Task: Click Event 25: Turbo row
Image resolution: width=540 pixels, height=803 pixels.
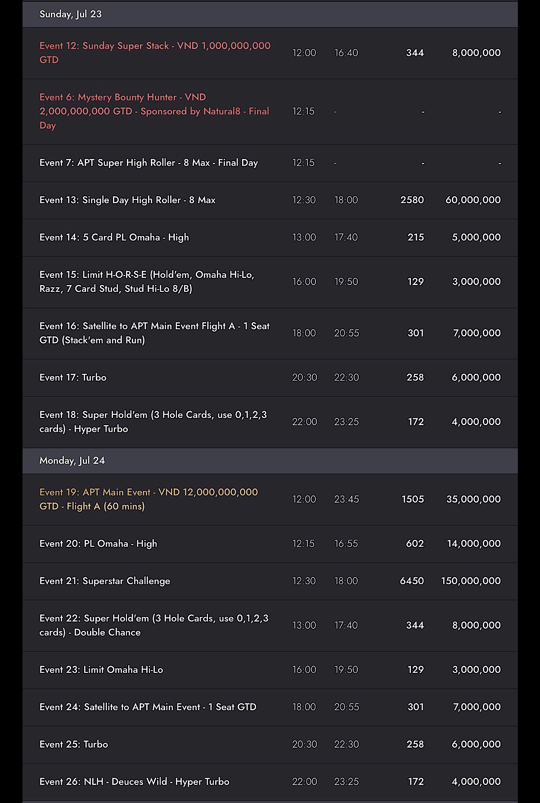Action: point(270,744)
